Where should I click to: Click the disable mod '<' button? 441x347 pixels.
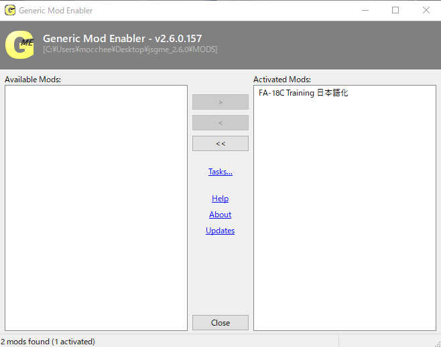(220, 123)
